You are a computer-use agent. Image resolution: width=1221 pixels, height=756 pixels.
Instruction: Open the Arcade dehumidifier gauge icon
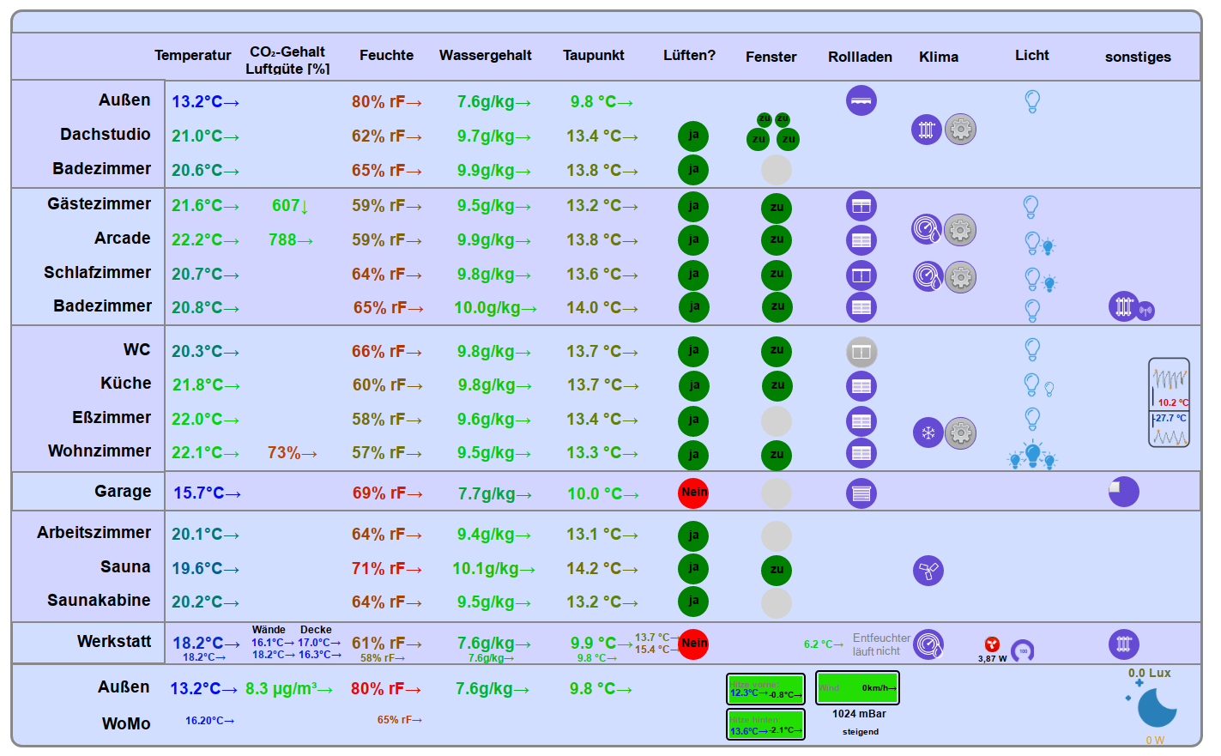pyautogui.click(x=927, y=229)
